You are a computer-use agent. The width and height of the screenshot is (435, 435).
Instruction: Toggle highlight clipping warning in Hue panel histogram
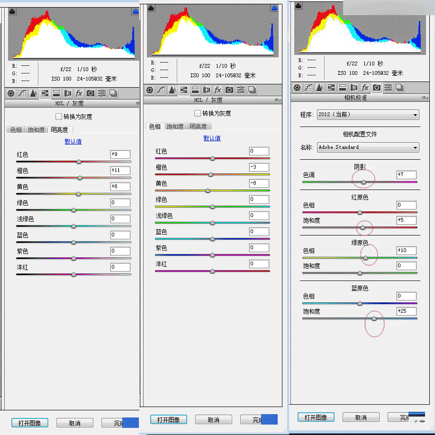(x=274, y=8)
